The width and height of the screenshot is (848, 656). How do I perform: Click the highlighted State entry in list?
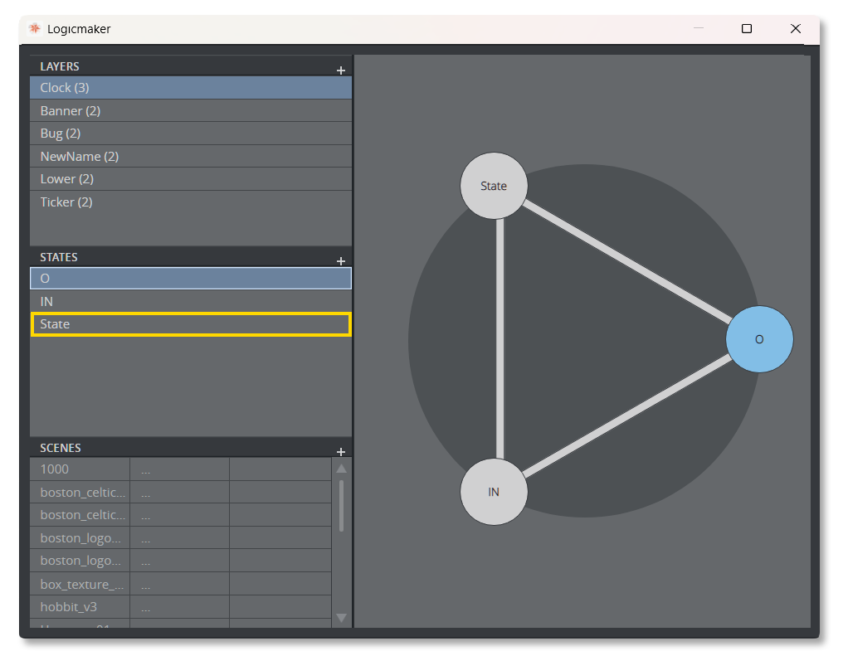(190, 324)
